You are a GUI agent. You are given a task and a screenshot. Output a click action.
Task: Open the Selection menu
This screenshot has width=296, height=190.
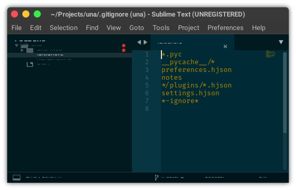64,28
